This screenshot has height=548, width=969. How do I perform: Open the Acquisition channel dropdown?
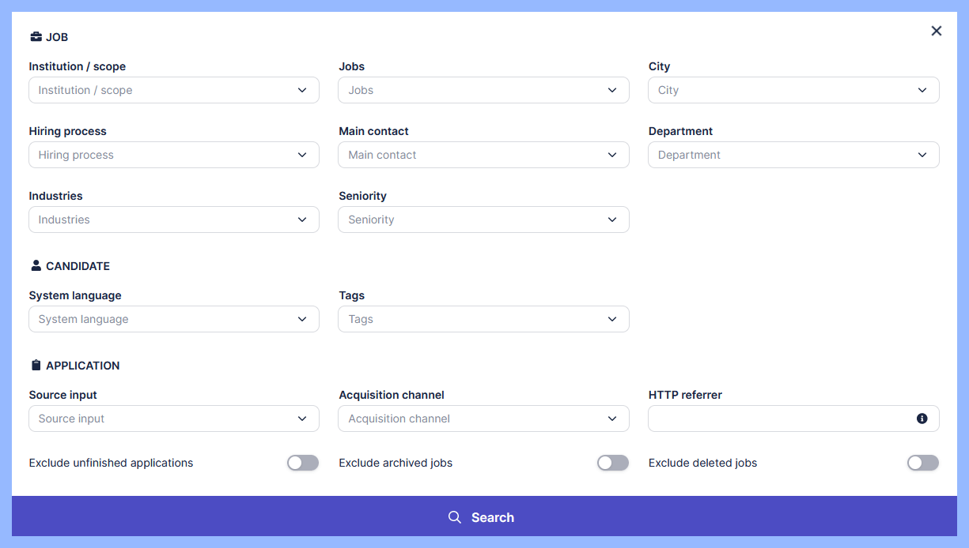[483, 419]
